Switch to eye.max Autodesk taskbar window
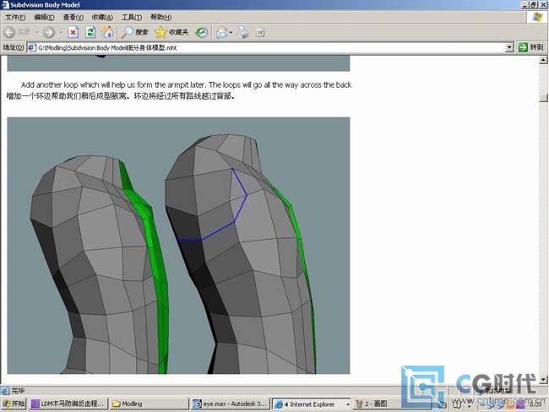Screen dimensions: 549x412 (x=231, y=404)
